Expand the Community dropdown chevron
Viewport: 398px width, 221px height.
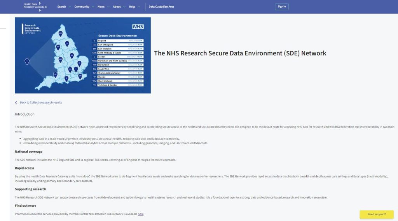93,7
